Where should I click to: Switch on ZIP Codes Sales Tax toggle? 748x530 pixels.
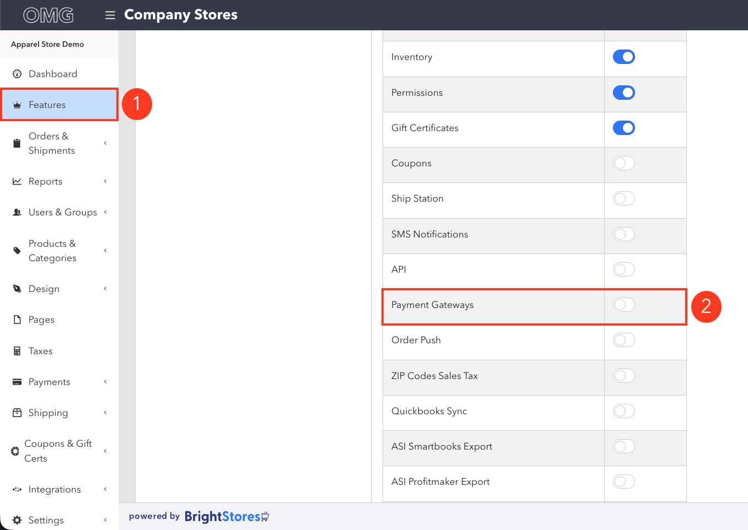click(x=624, y=376)
